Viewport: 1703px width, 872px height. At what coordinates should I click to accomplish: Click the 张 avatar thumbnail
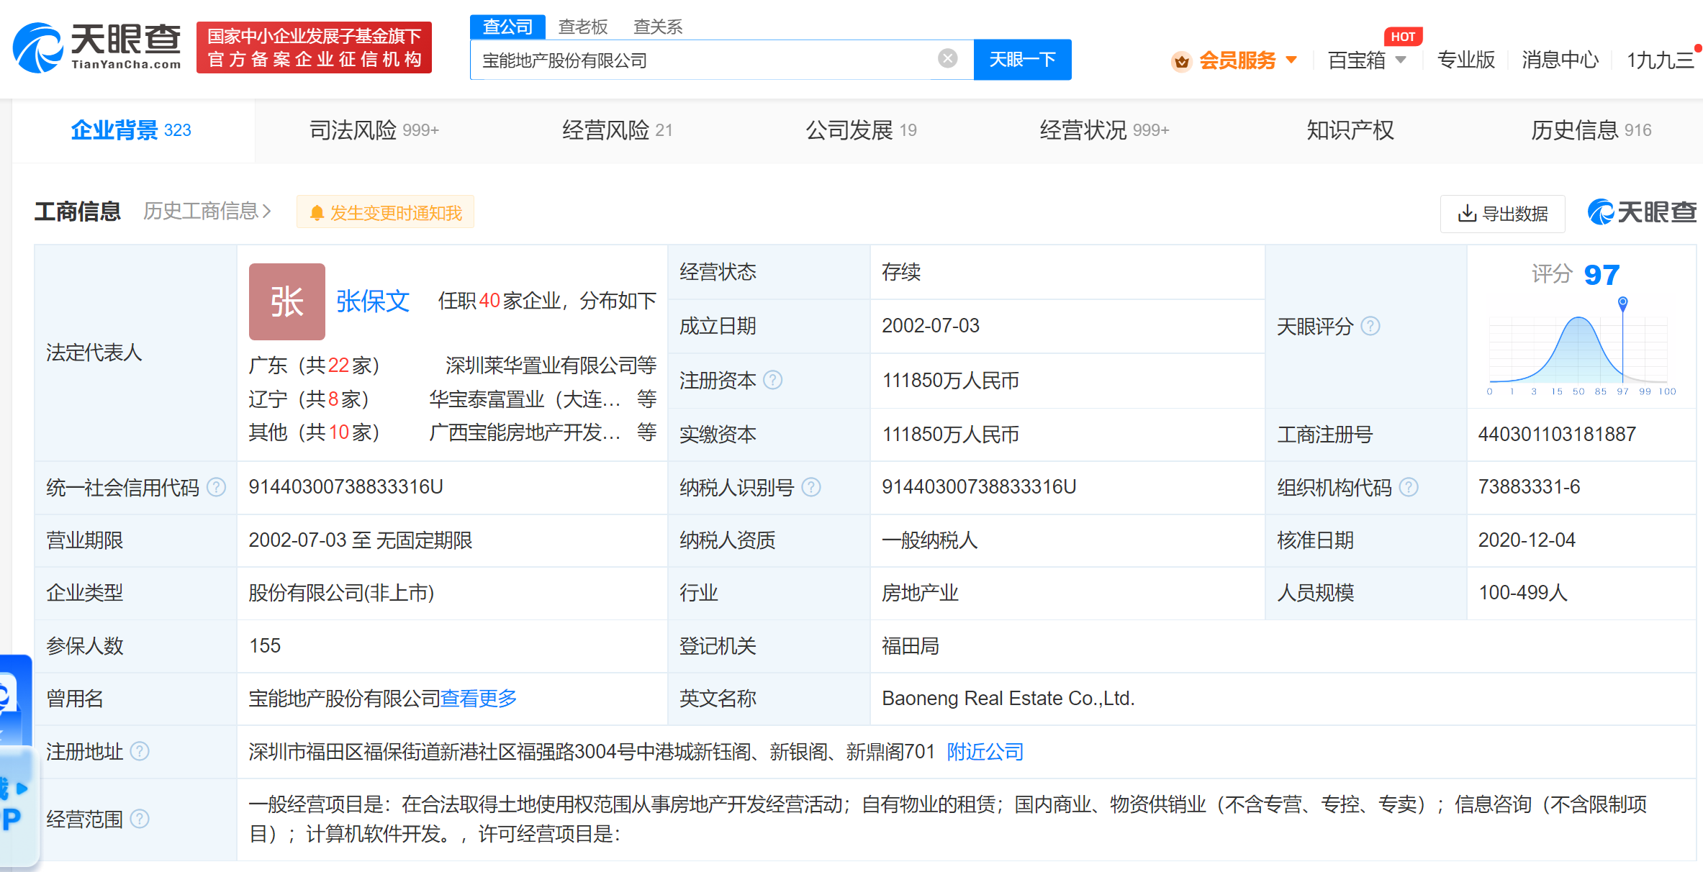(x=286, y=301)
